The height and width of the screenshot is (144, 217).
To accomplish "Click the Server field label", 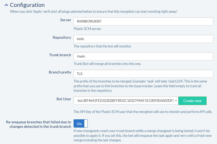I will pyautogui.click(x=66, y=20).
